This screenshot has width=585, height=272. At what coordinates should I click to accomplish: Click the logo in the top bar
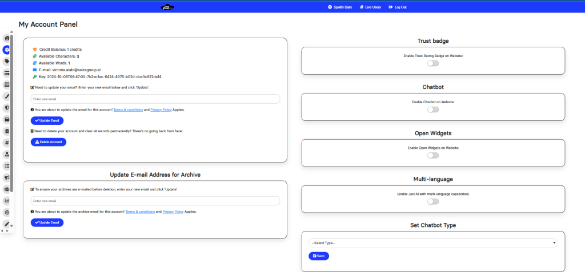[167, 7]
